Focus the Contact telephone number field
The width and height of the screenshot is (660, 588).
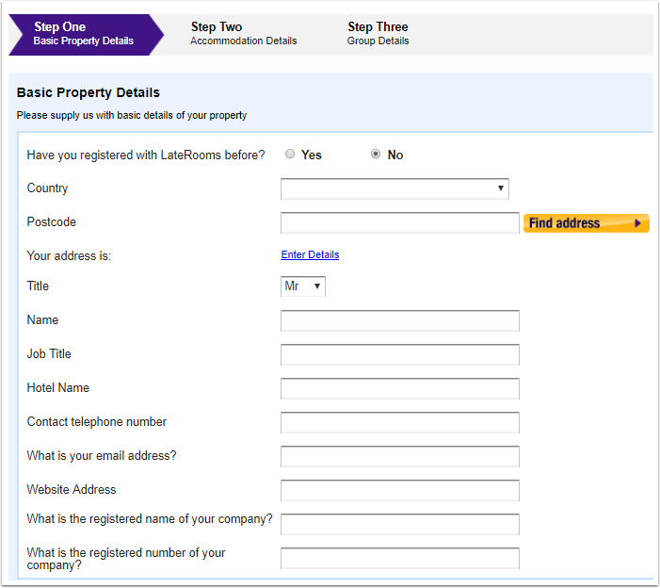(x=400, y=422)
